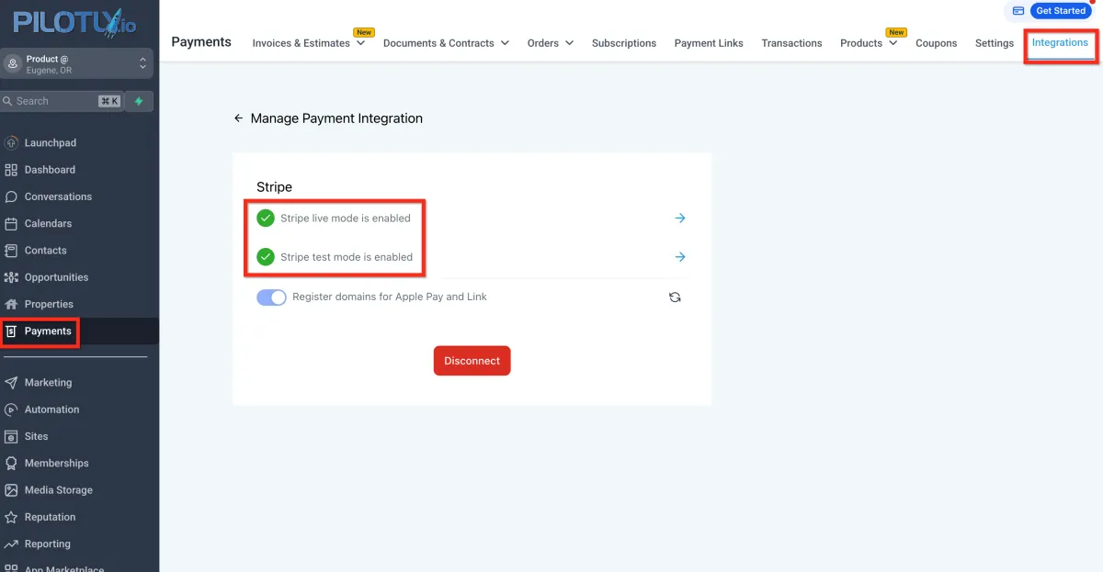Click the Opportunities icon in sidebar
Image resolution: width=1103 pixels, height=572 pixels.
[11, 277]
